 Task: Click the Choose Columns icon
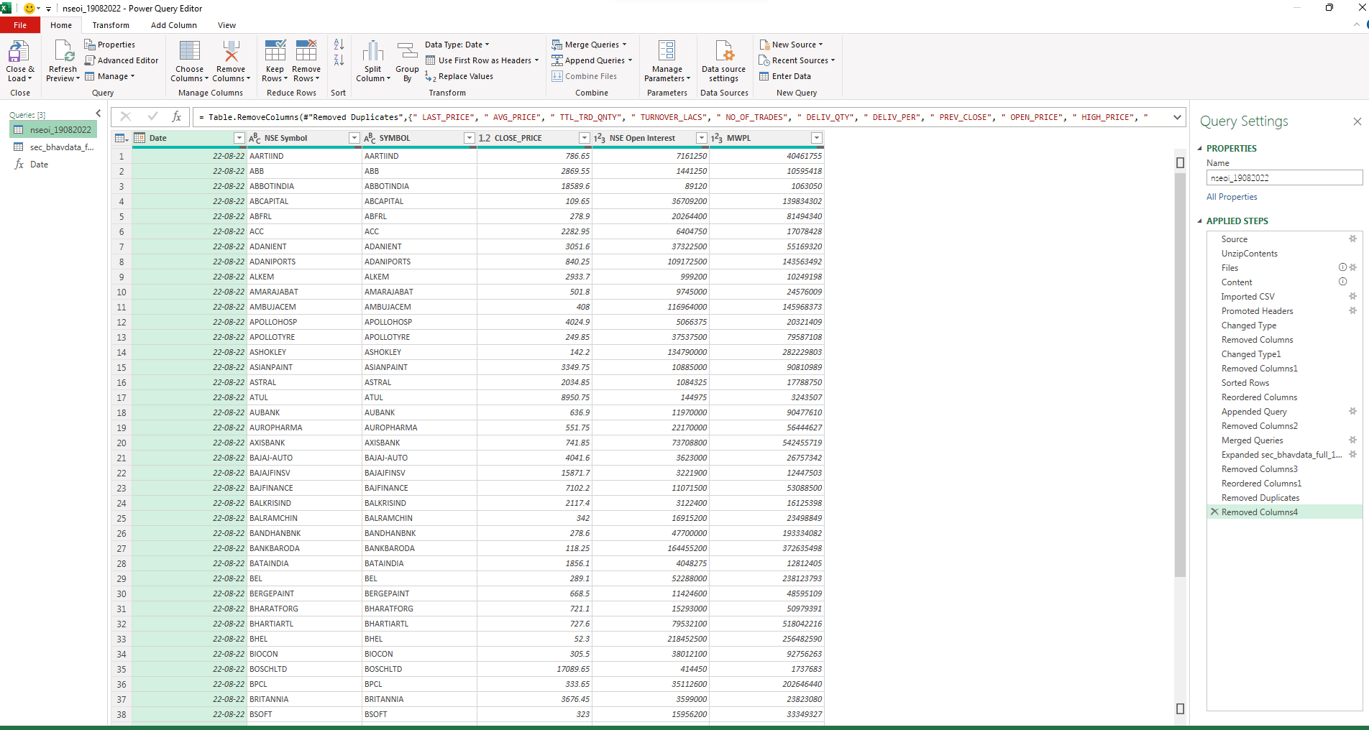click(x=189, y=52)
